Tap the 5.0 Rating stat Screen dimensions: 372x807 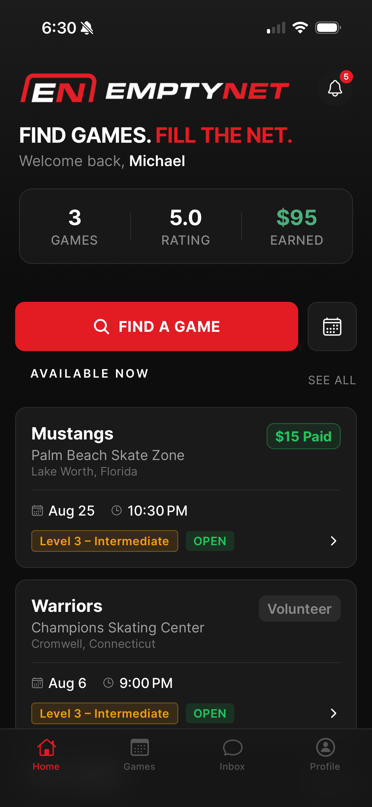coord(186,226)
